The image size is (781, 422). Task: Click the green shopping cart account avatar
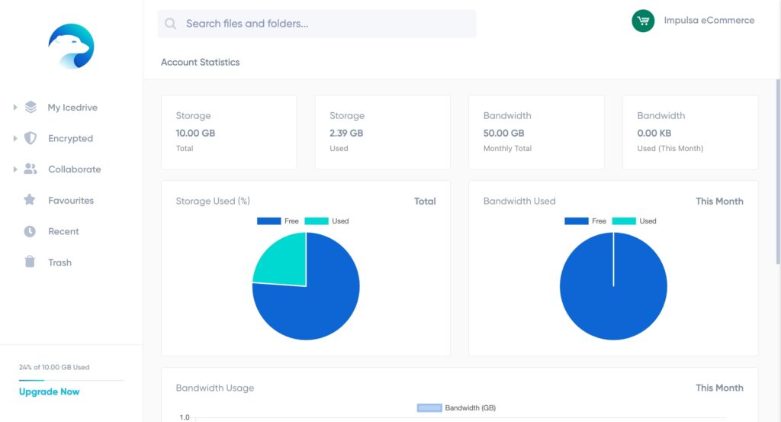click(643, 21)
